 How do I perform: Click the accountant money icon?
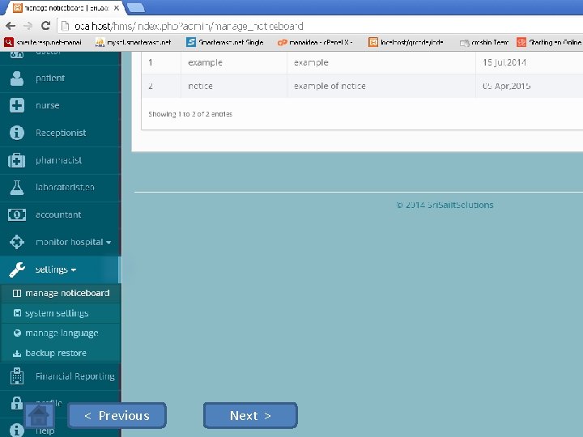[17, 214]
